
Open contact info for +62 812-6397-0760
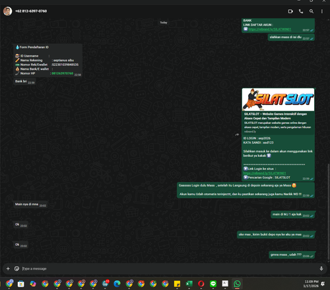point(31,11)
